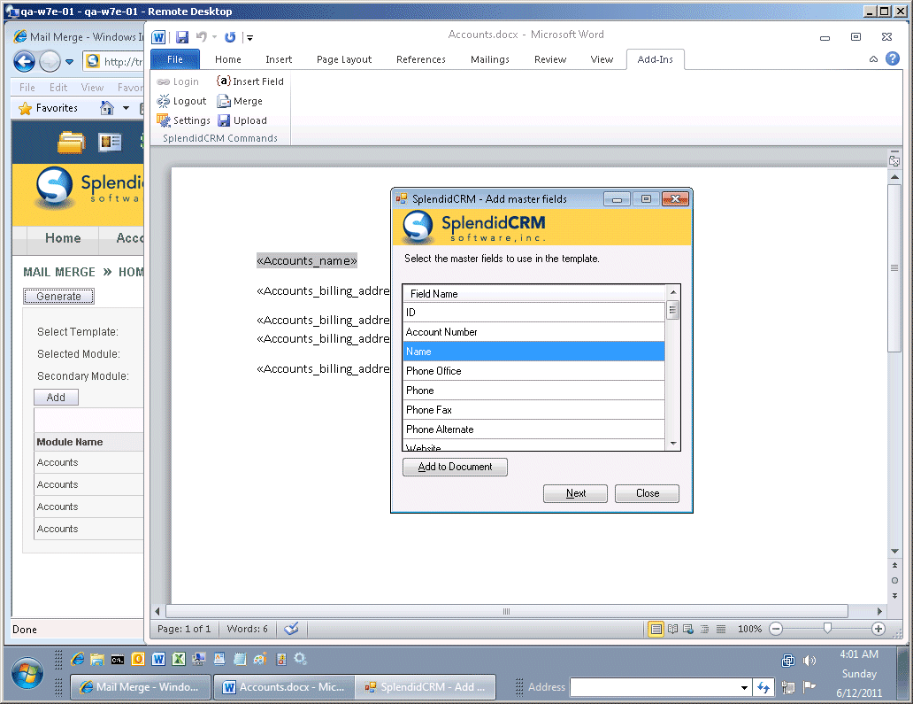This screenshot has width=913, height=704.
Task: Launch Outlook from the quick launch bar
Action: click(x=138, y=659)
